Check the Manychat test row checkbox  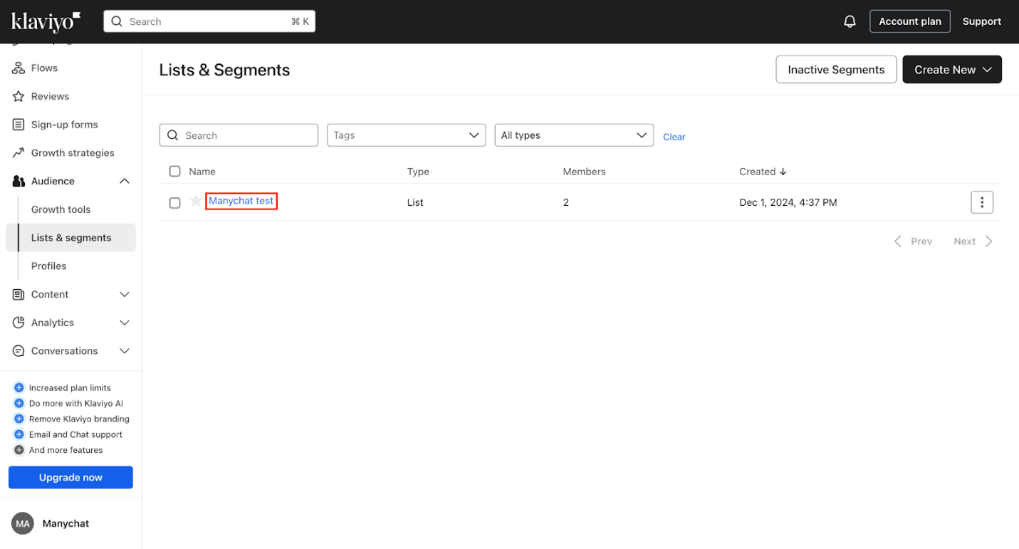174,202
